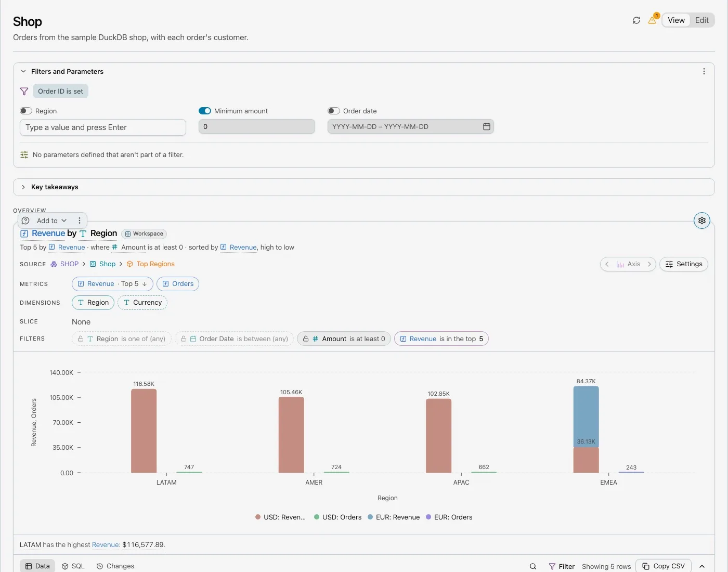Open the Order date calendar picker icon
This screenshot has height=572, width=728.
pyautogui.click(x=487, y=126)
